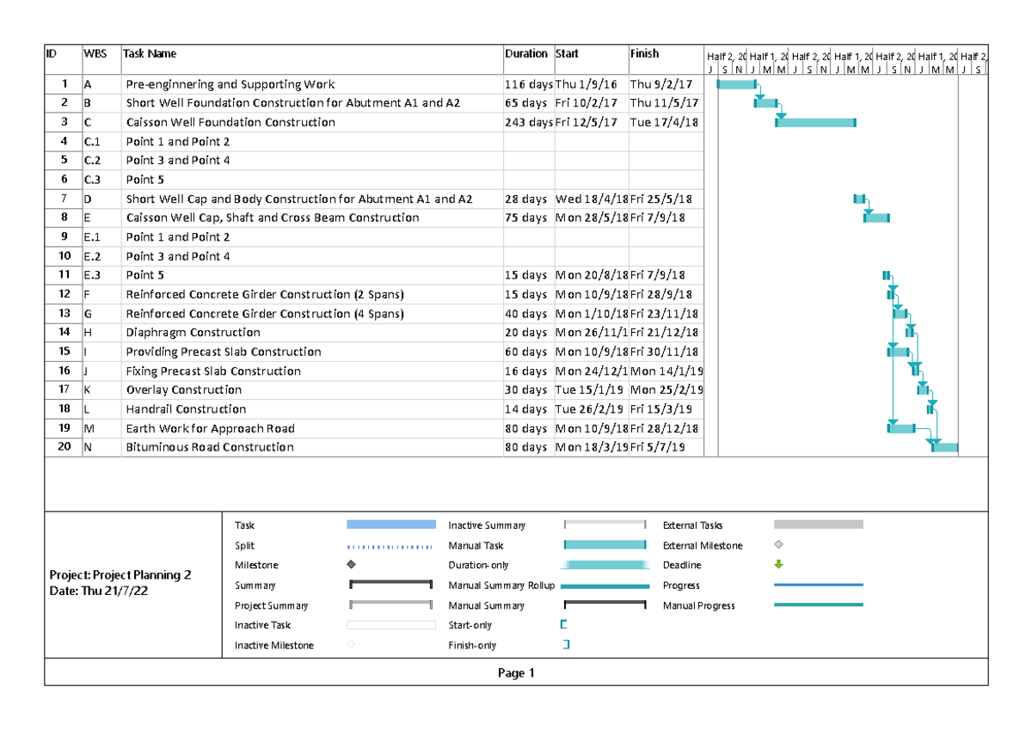The image size is (1032, 730).
Task: Click the Start-only bracket symbol
Action: [564, 624]
